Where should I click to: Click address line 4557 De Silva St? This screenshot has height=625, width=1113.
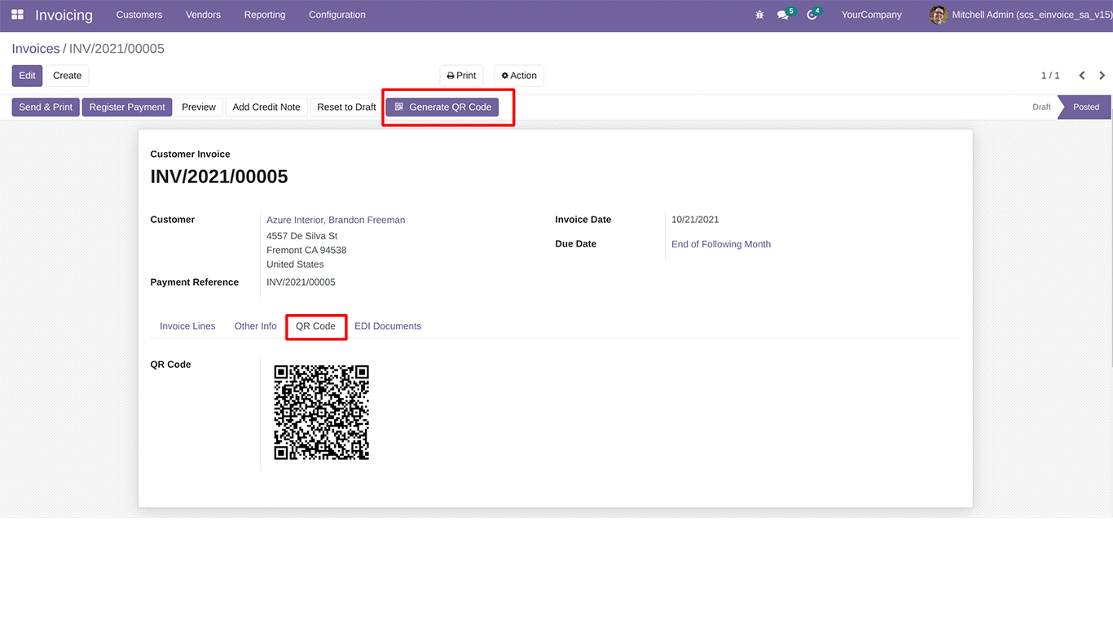(x=301, y=236)
